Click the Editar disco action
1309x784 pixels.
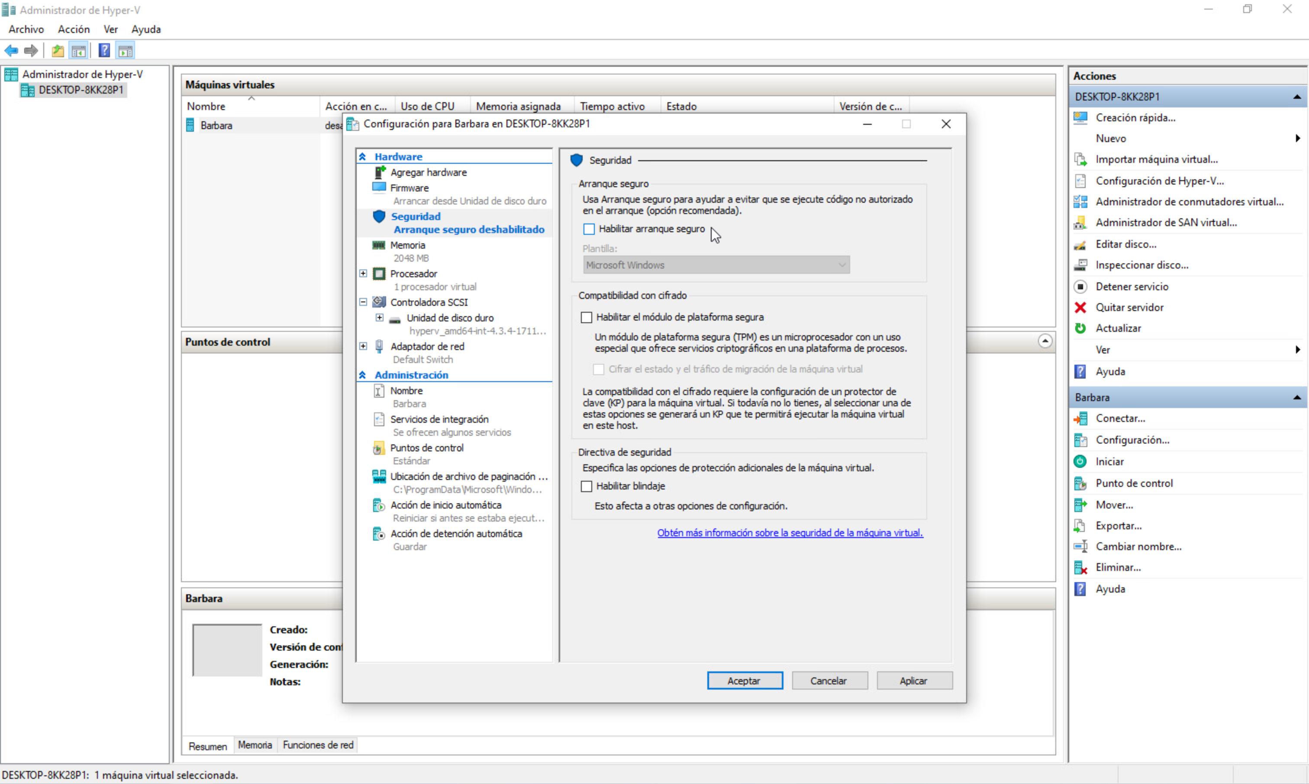click(x=1126, y=243)
